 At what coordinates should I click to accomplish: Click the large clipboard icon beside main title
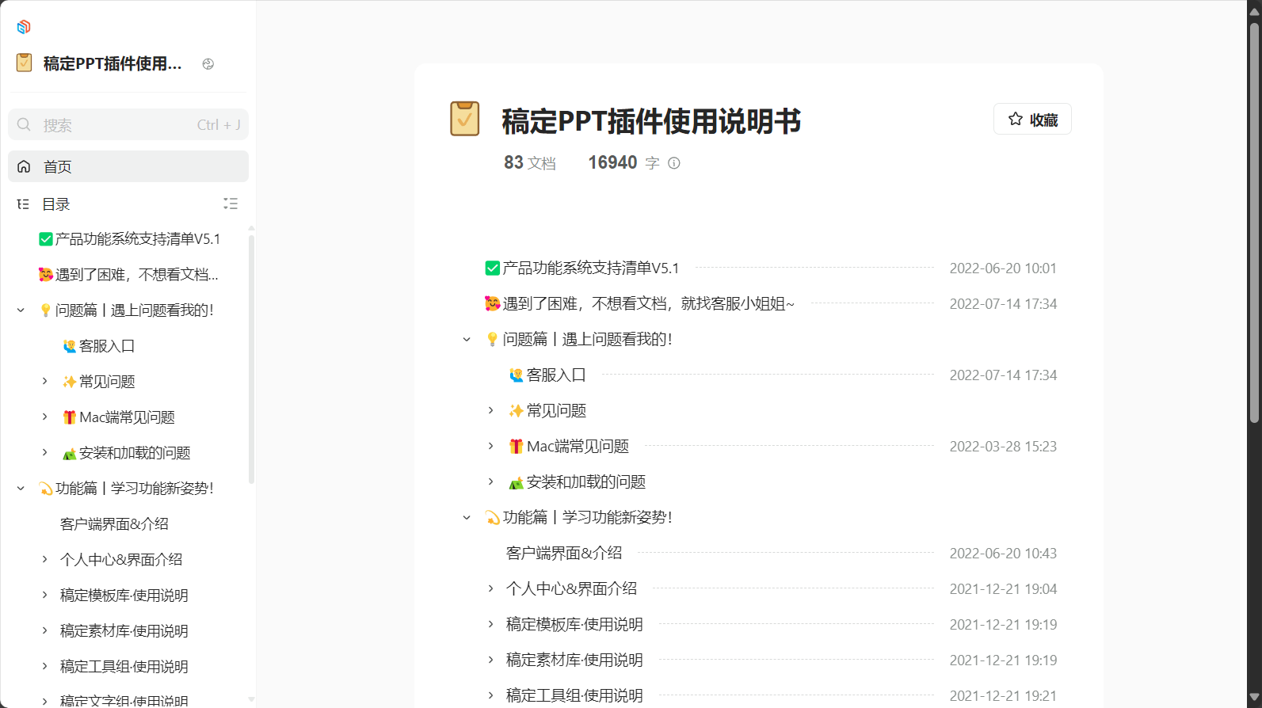[465, 119]
